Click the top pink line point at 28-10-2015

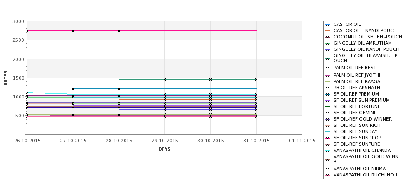coord(119,31)
